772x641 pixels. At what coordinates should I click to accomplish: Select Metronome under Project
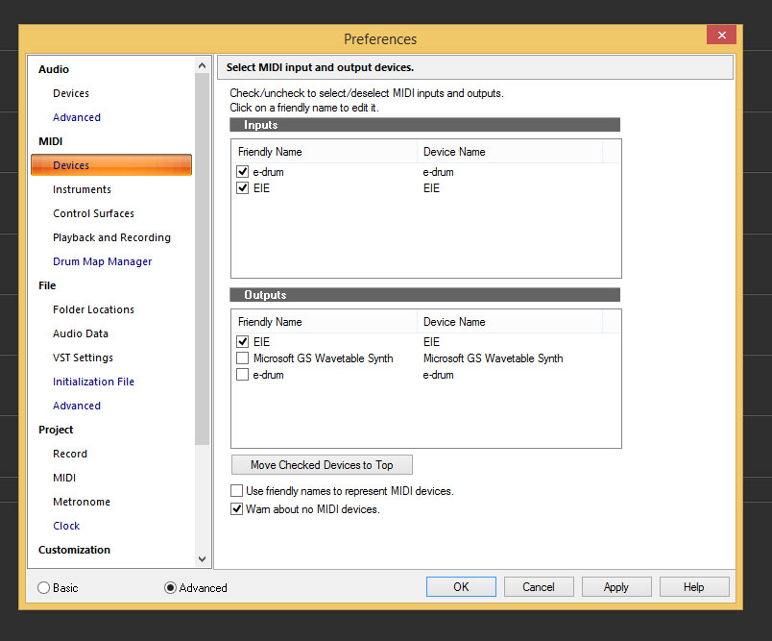tap(82, 502)
